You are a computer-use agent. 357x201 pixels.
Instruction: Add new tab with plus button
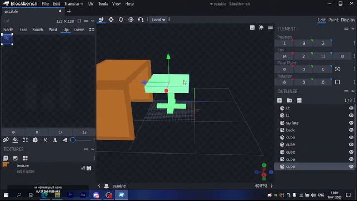pyautogui.click(x=69, y=11)
